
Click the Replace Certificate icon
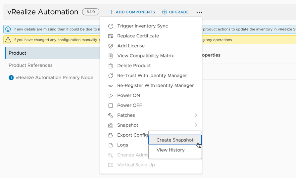[x=111, y=36]
